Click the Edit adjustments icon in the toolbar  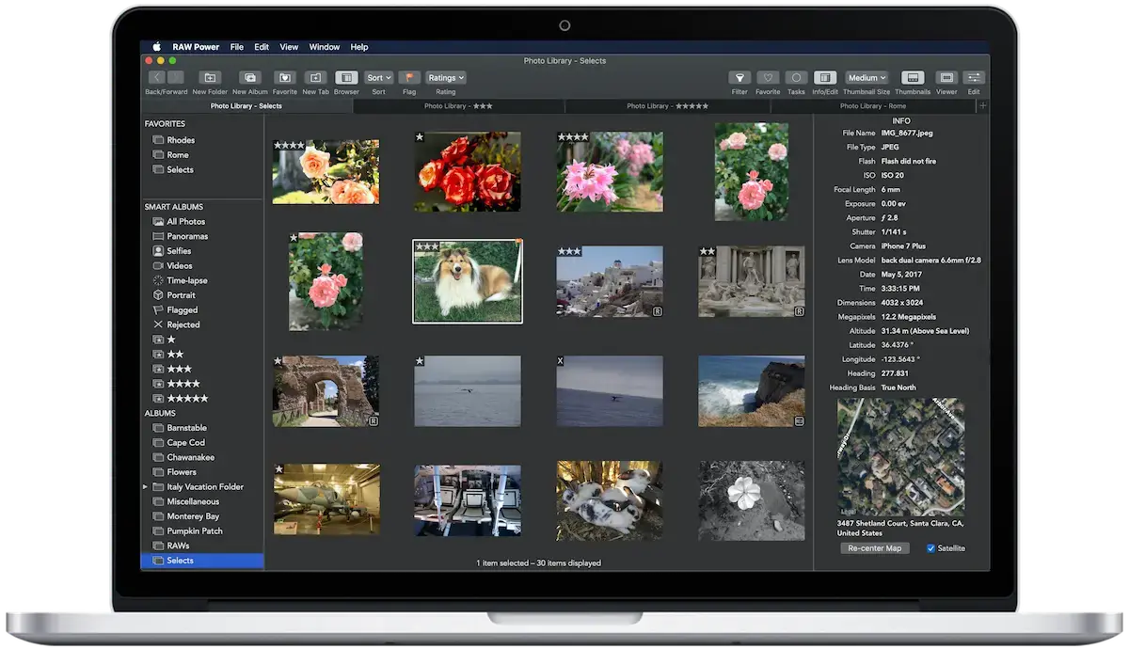coord(974,79)
